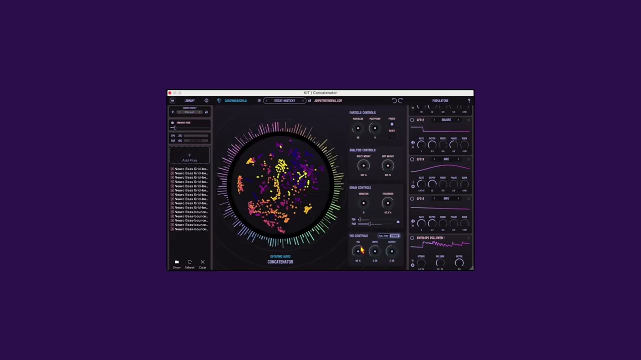
Task: Go to previous preset before Sticky Nosticky
Action: (266, 100)
